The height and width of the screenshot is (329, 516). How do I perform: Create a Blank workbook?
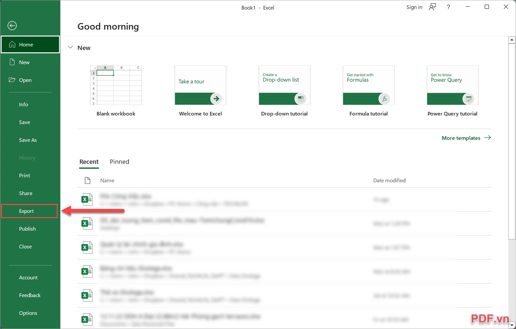[x=116, y=91]
